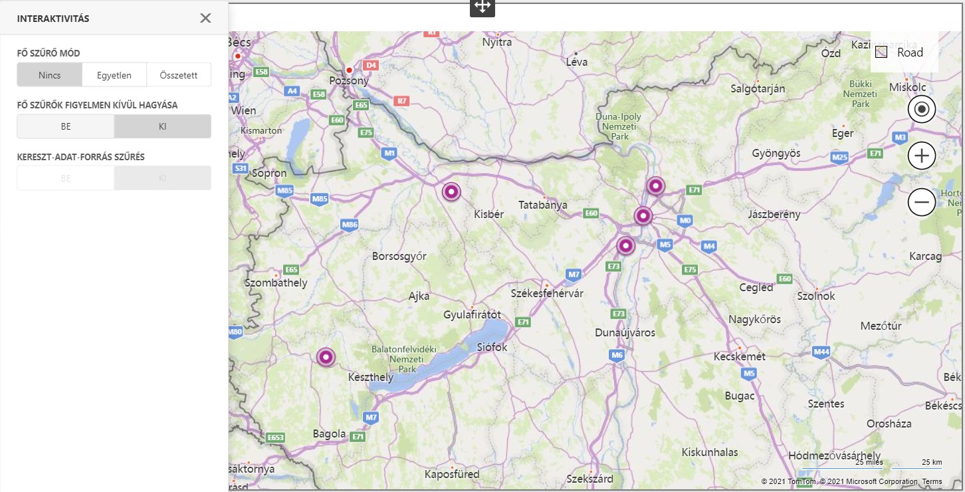Click the disabled BE cross-data-source filter option
The height and width of the screenshot is (492, 965).
[x=66, y=178]
